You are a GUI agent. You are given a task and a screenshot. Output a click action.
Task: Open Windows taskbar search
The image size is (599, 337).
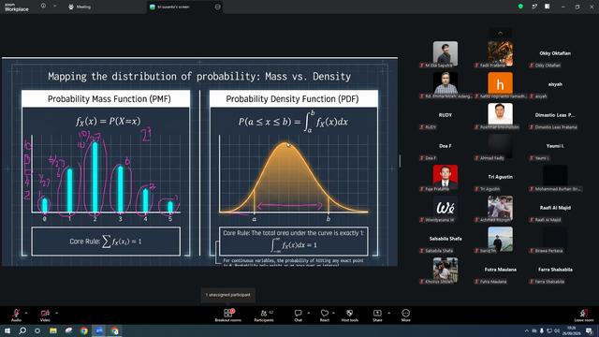point(22,330)
